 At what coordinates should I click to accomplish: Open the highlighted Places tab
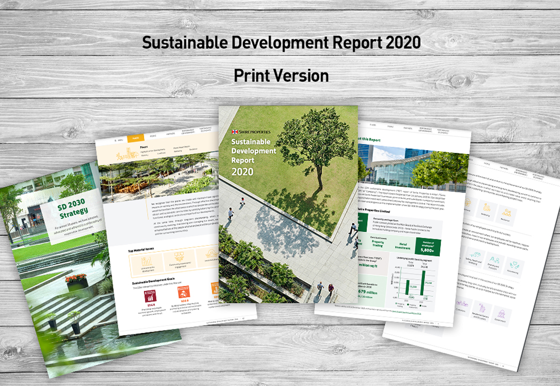click(x=135, y=138)
